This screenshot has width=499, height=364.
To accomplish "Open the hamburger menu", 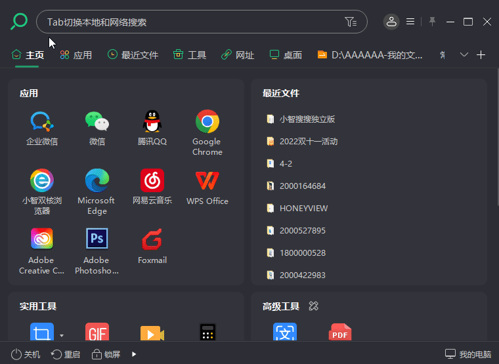I will click(410, 22).
